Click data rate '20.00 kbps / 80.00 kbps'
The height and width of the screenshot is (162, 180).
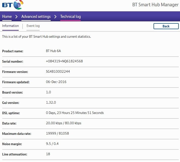coord(64,123)
